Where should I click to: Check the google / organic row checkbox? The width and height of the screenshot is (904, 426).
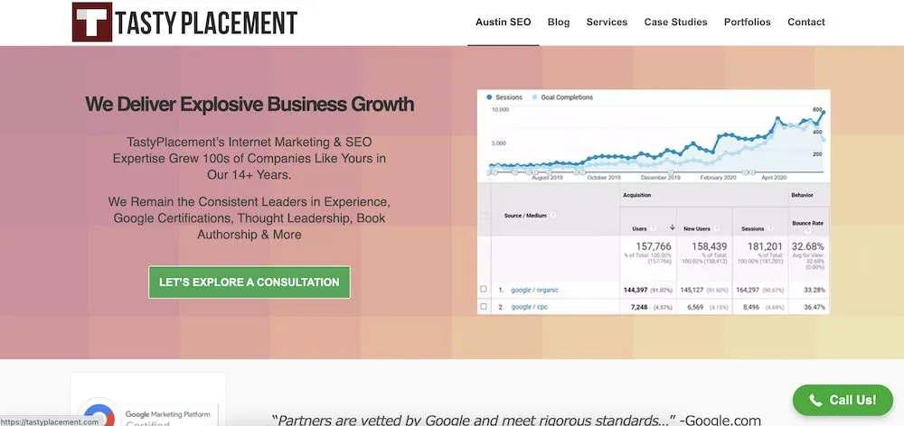[x=485, y=290]
